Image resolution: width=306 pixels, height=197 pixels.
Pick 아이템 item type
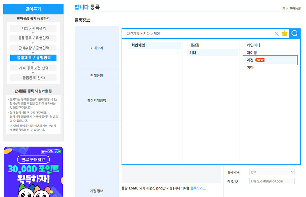[x=252, y=53]
